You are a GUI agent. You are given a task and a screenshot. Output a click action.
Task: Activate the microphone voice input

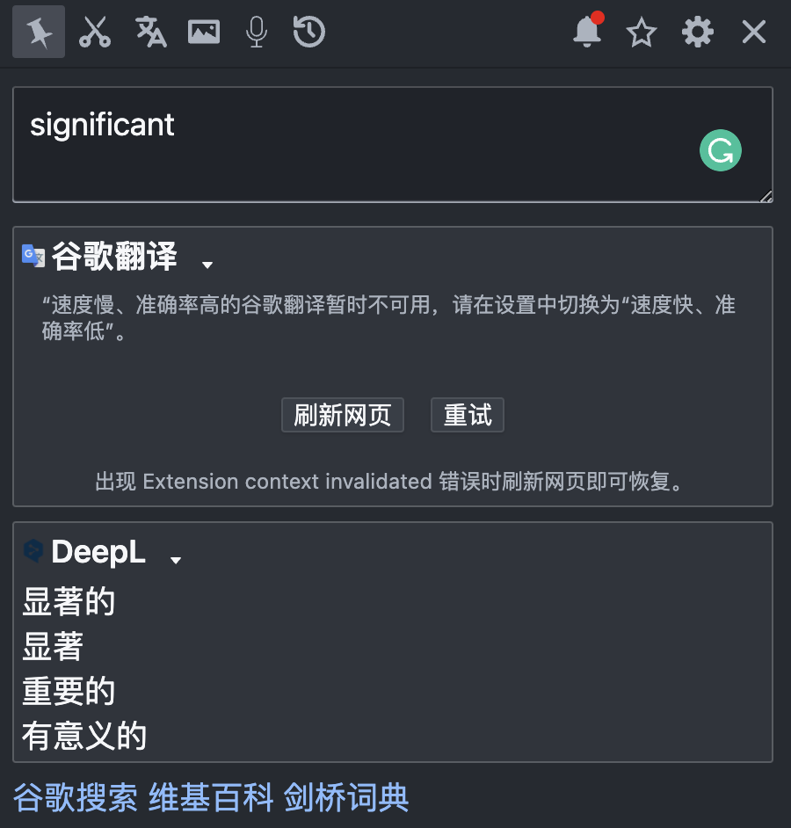pos(256,32)
